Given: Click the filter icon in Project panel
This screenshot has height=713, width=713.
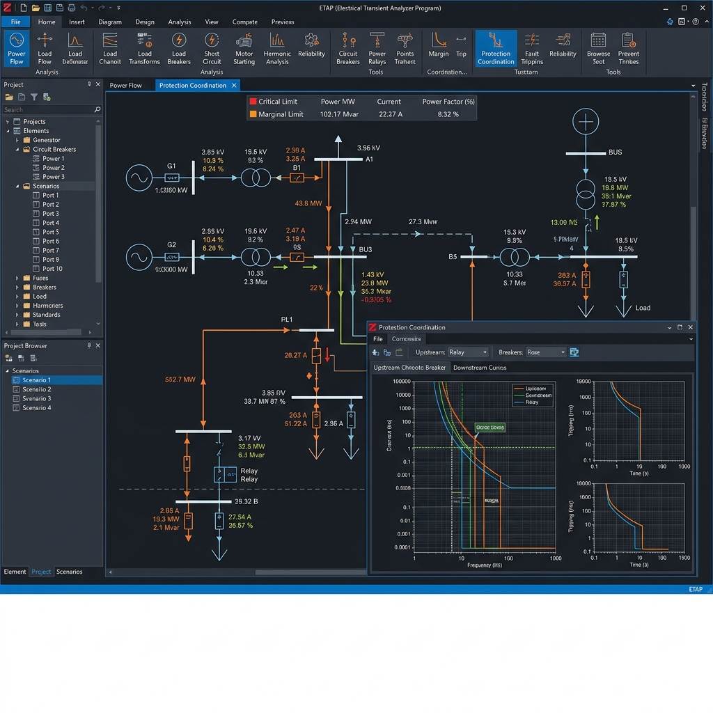Looking at the screenshot, I should click(34, 97).
